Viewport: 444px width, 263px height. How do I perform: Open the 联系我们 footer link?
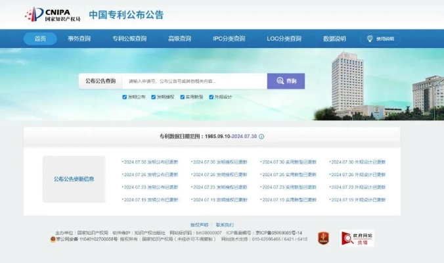[x=225, y=224]
